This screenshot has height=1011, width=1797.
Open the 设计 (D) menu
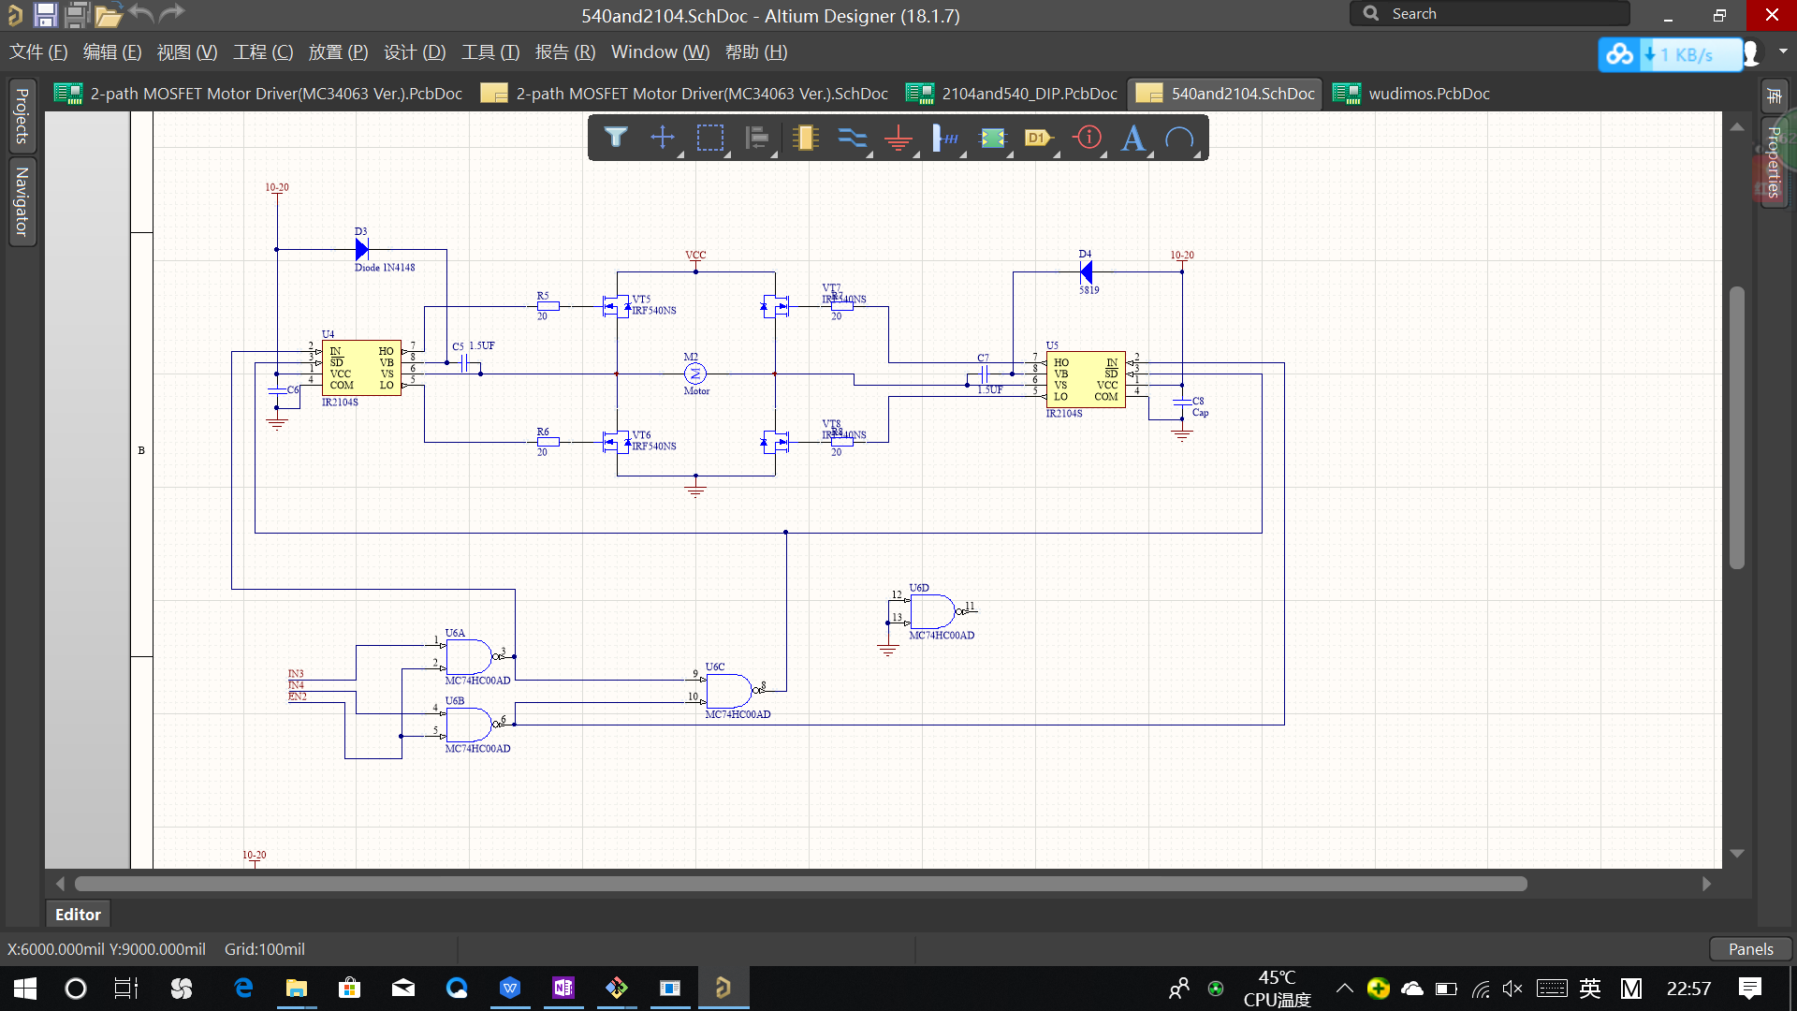pyautogui.click(x=415, y=52)
